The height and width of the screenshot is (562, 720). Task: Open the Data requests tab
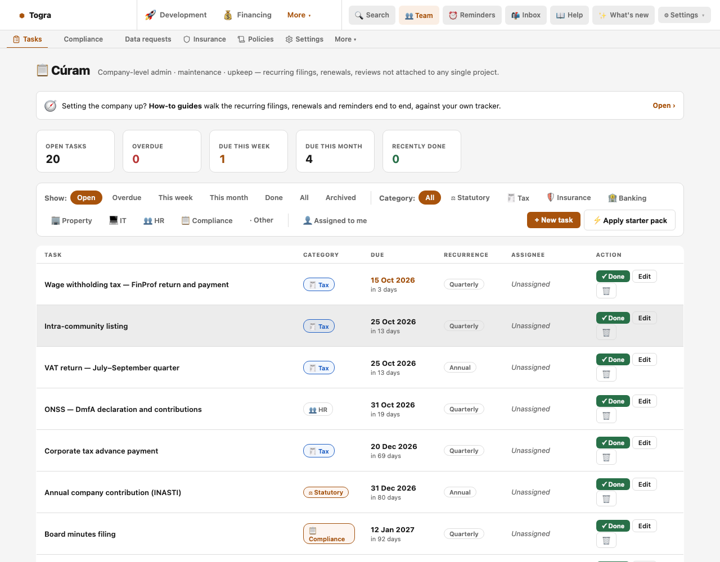[148, 39]
